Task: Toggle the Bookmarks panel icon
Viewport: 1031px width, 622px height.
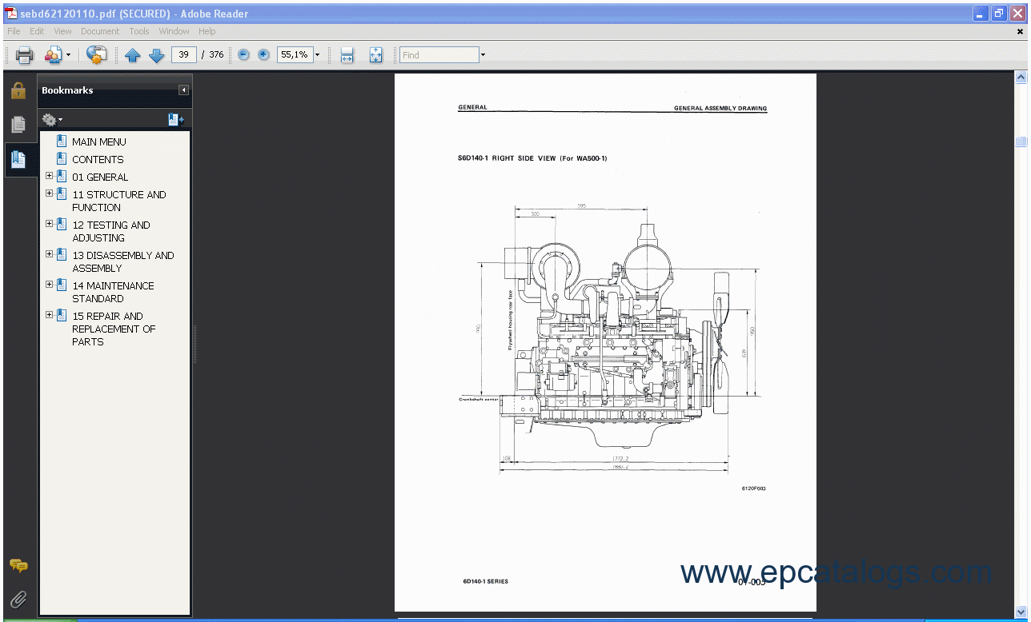Action: pos(18,159)
